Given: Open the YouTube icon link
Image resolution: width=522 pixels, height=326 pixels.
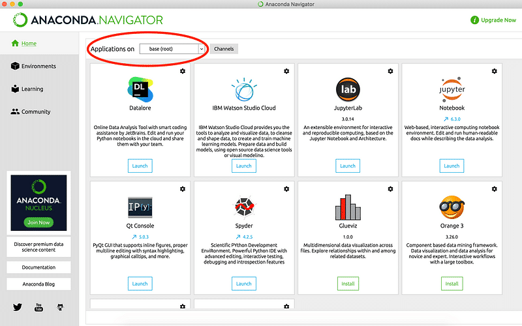Looking at the screenshot, I should [x=38, y=306].
